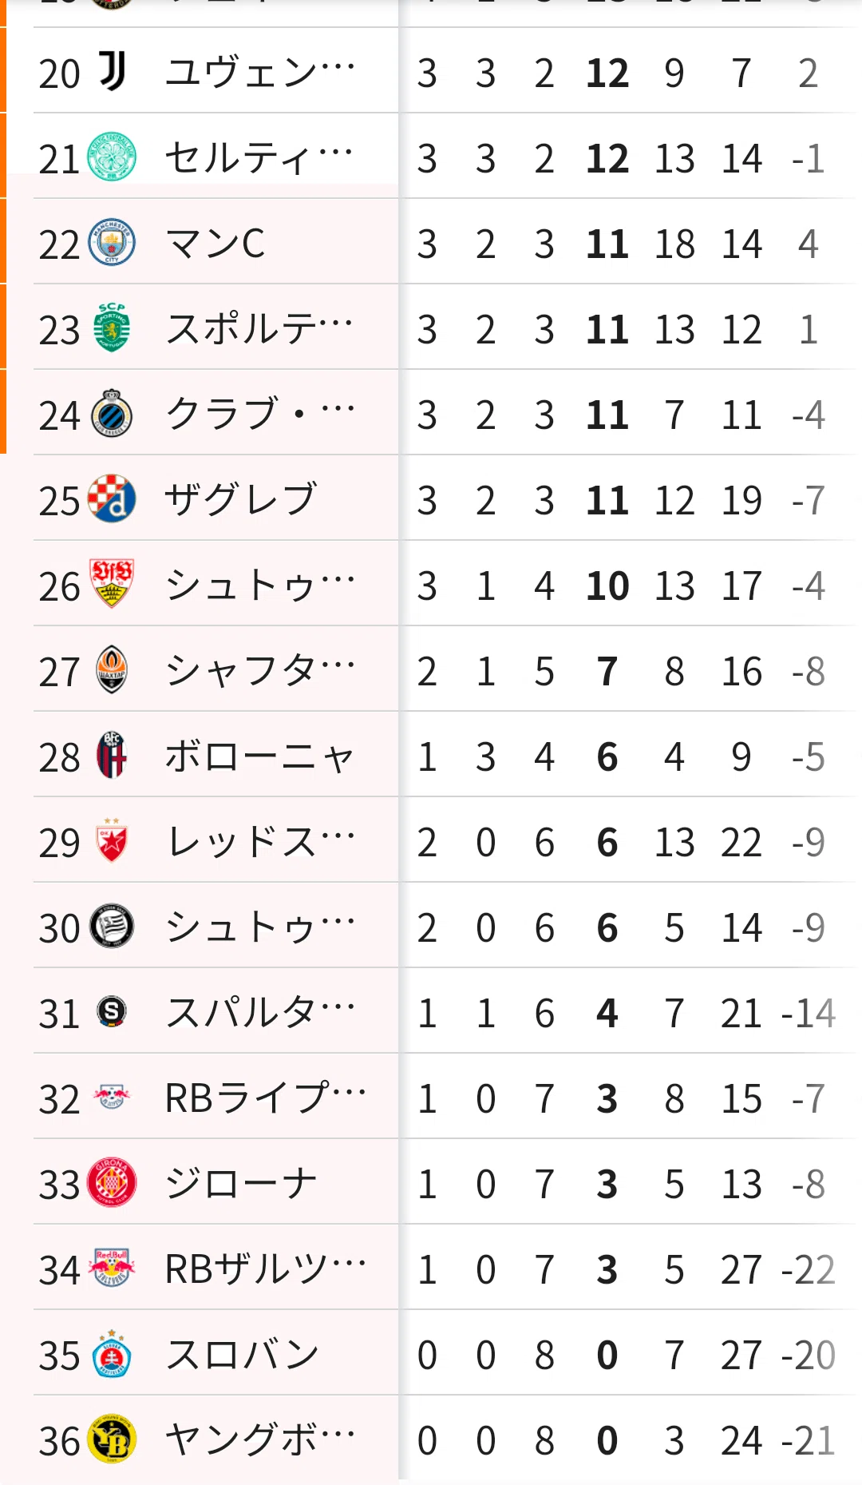Tap the Juventus club crest
The image size is (862, 1485).
tap(112, 71)
